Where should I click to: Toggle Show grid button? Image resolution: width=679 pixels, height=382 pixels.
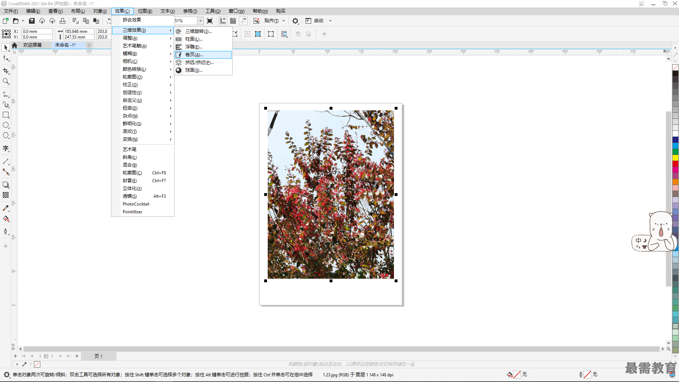point(233,21)
